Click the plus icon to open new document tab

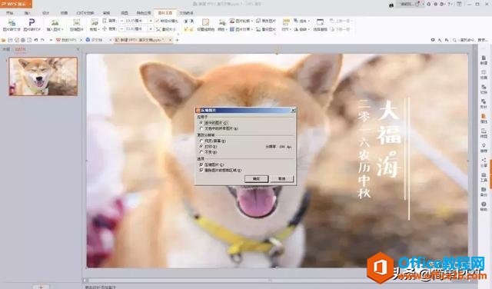178,40
